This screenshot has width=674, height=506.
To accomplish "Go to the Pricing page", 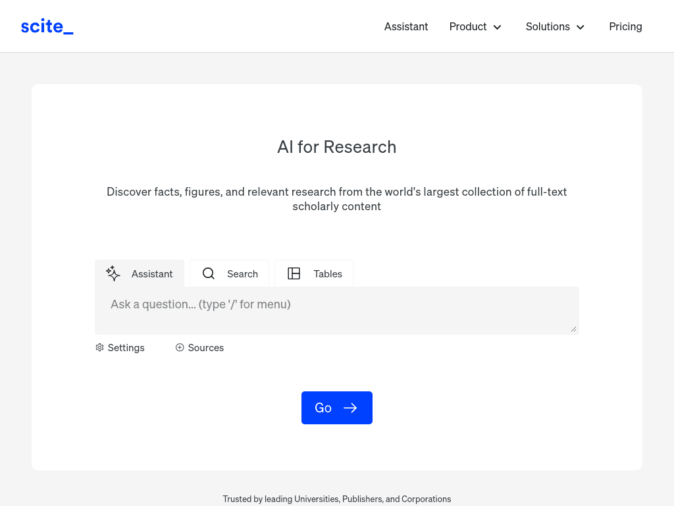I will click(625, 26).
